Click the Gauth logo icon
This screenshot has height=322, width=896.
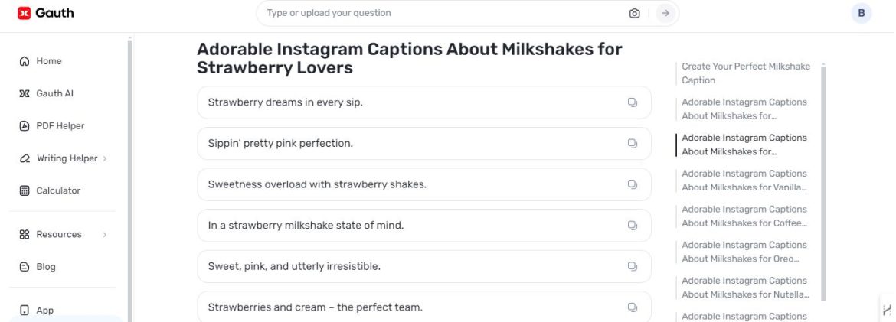24,12
